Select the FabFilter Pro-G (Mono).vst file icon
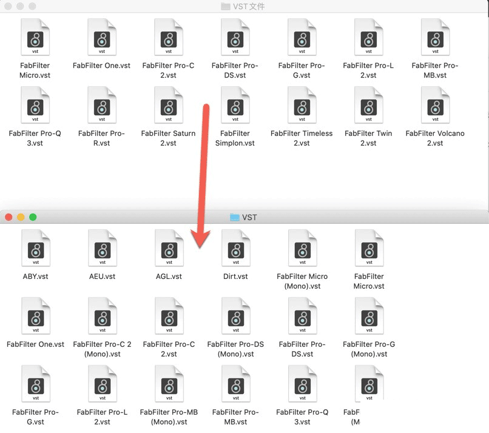 369,316
